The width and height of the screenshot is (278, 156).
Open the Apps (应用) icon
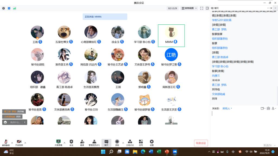(x=141, y=142)
